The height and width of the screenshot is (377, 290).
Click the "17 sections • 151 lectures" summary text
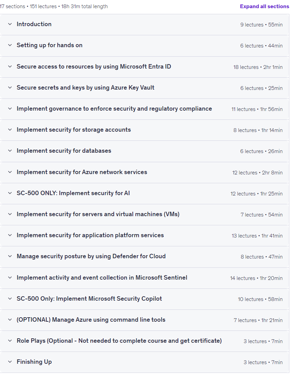(29, 6)
